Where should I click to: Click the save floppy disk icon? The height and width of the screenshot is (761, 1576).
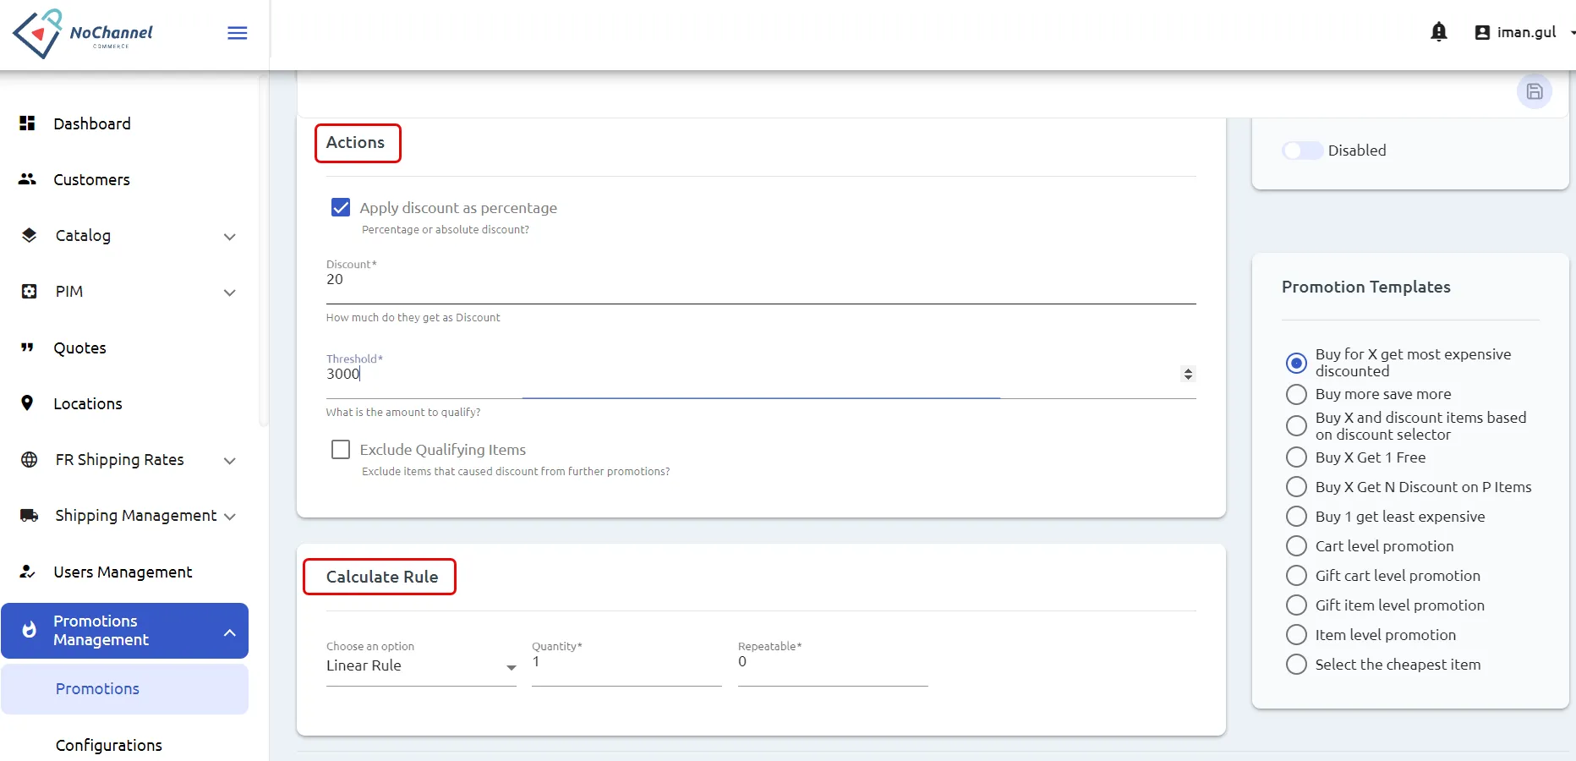click(1535, 91)
